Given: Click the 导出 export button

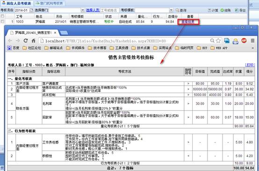Looking at the screenshot, I should click(240, 10).
